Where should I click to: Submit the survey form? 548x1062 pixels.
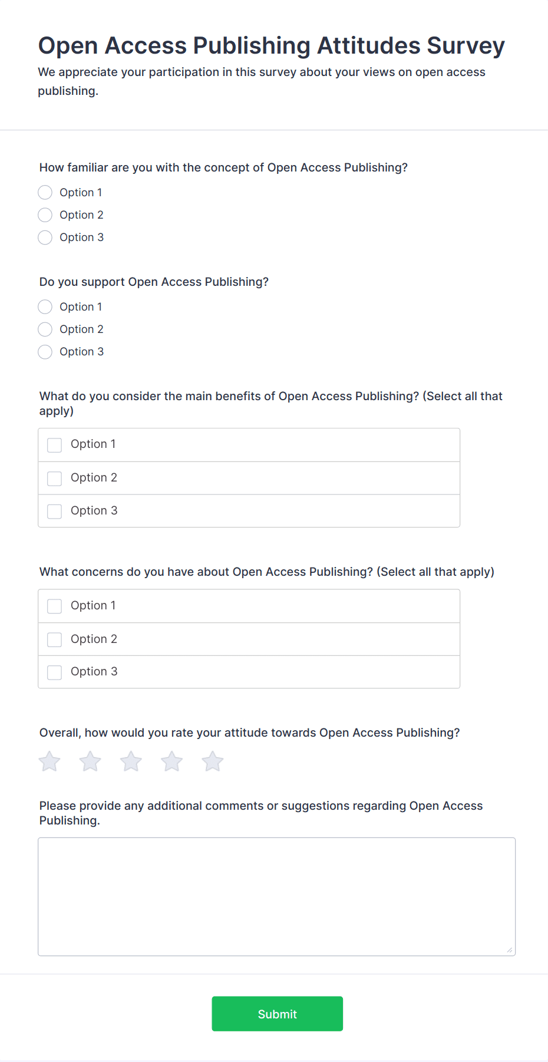(x=277, y=1014)
